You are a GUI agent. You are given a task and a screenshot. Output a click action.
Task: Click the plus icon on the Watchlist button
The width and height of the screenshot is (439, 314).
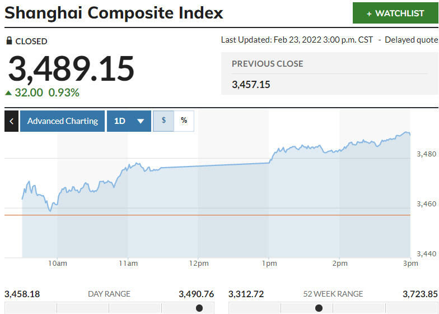(369, 13)
